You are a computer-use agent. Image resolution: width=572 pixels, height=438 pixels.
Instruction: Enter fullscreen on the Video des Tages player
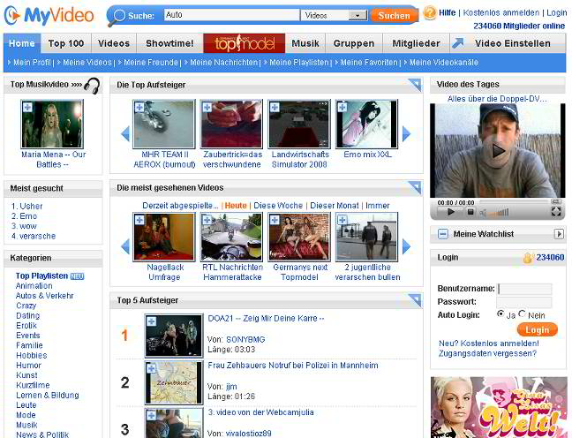point(556,212)
